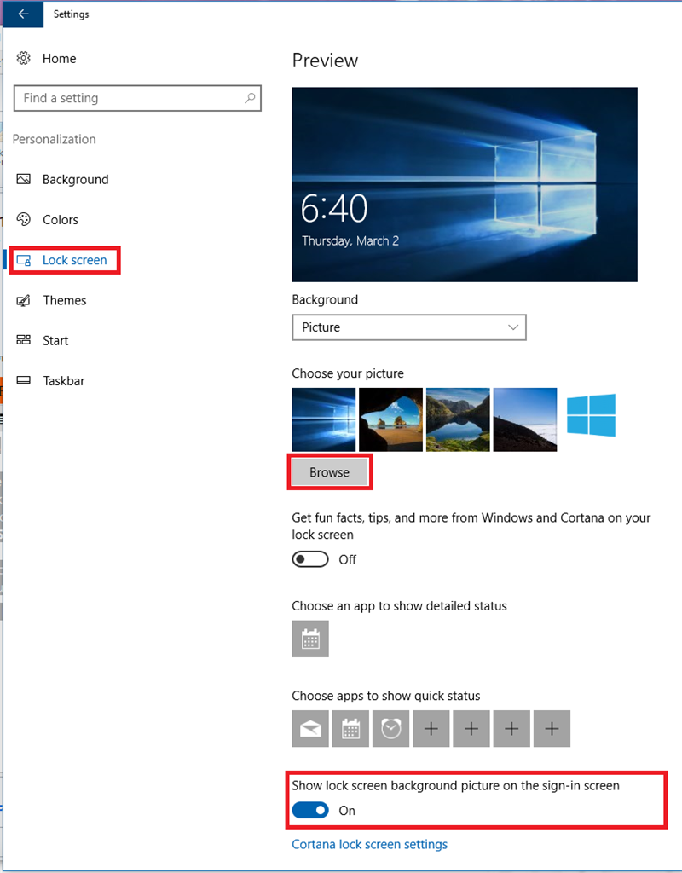Open Cortana lock screen settings link
This screenshot has height=873, width=682.
[x=369, y=844]
